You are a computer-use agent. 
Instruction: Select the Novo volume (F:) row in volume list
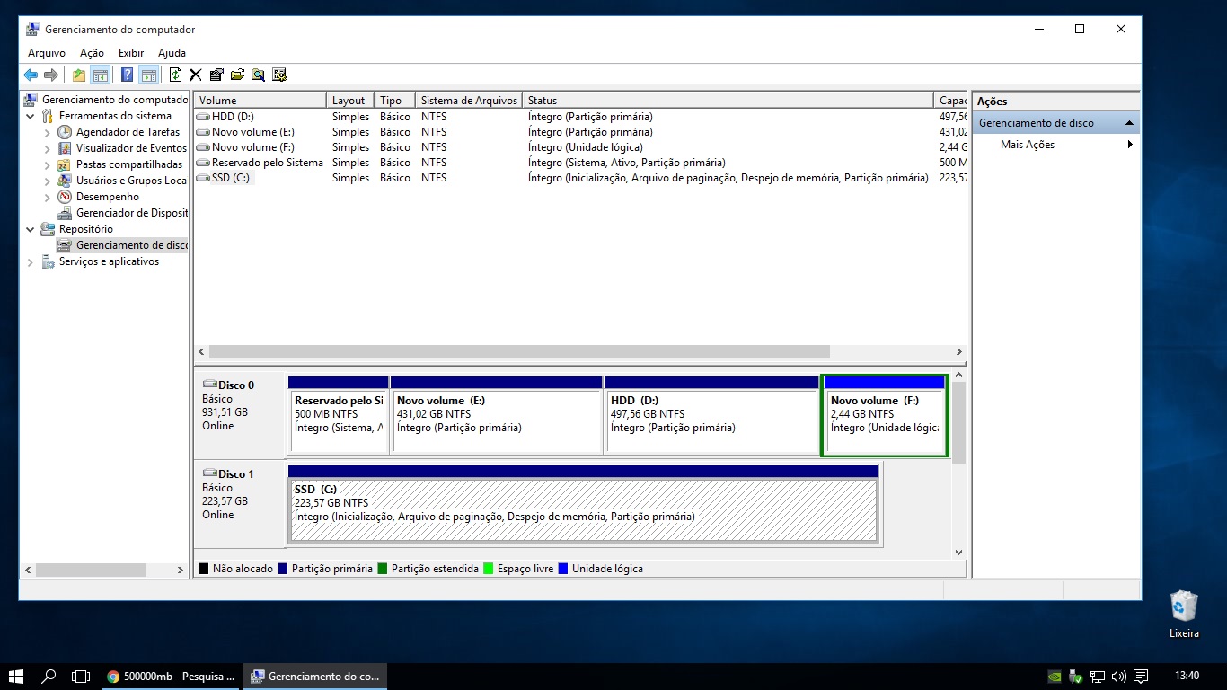[x=580, y=147]
